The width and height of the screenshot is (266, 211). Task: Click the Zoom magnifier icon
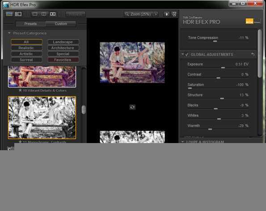coord(127,14)
